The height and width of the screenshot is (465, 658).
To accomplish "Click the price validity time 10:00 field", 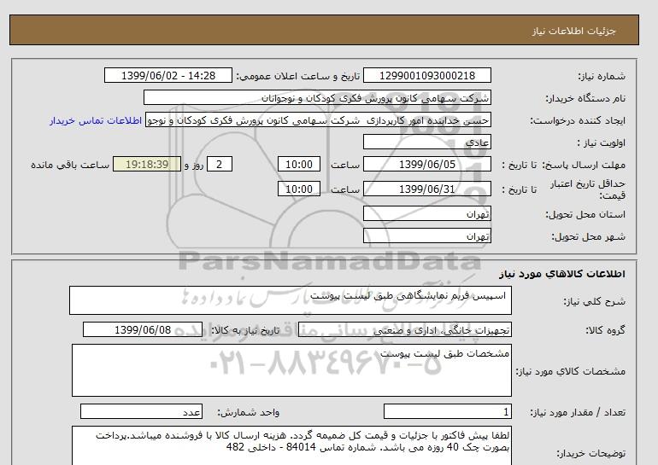I will pyautogui.click(x=299, y=189).
